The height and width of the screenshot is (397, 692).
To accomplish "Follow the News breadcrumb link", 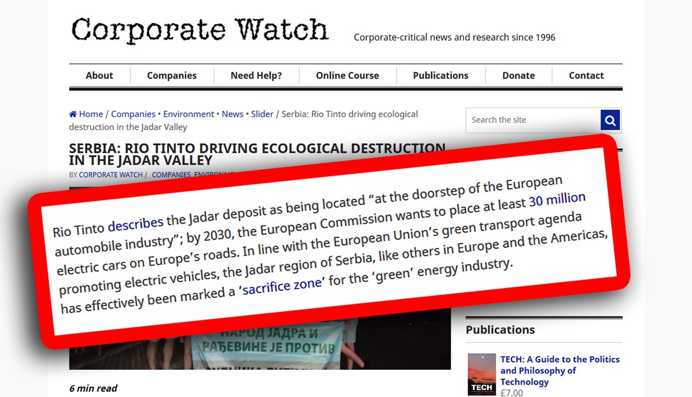I will click(233, 114).
